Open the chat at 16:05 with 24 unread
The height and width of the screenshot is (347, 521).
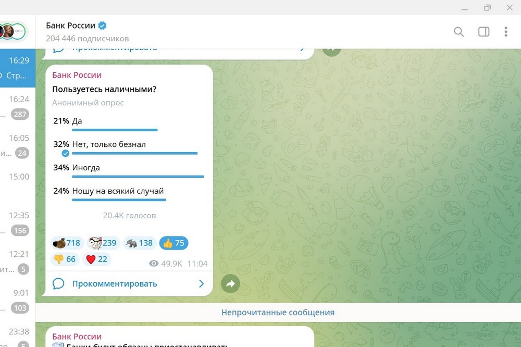tap(18, 145)
